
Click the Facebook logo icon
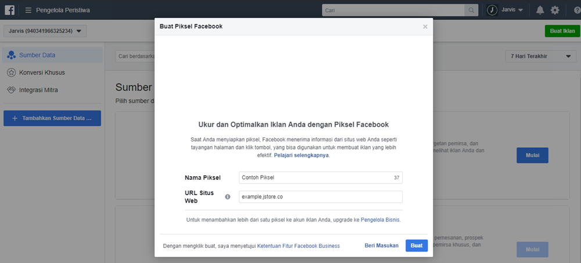[x=10, y=10]
